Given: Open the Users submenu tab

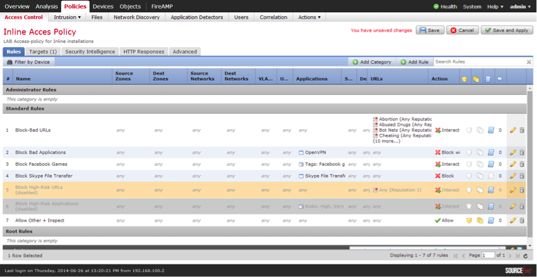Looking at the screenshot, I should [241, 17].
